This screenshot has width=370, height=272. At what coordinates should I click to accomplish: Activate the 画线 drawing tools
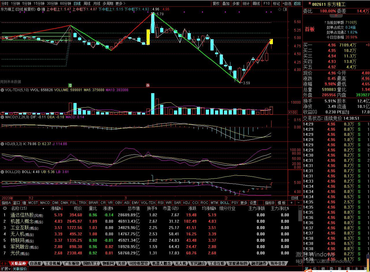[x=256, y=3]
